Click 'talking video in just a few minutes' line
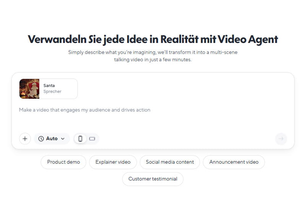Image resolution: width=306 pixels, height=200 pixels. click(153, 60)
